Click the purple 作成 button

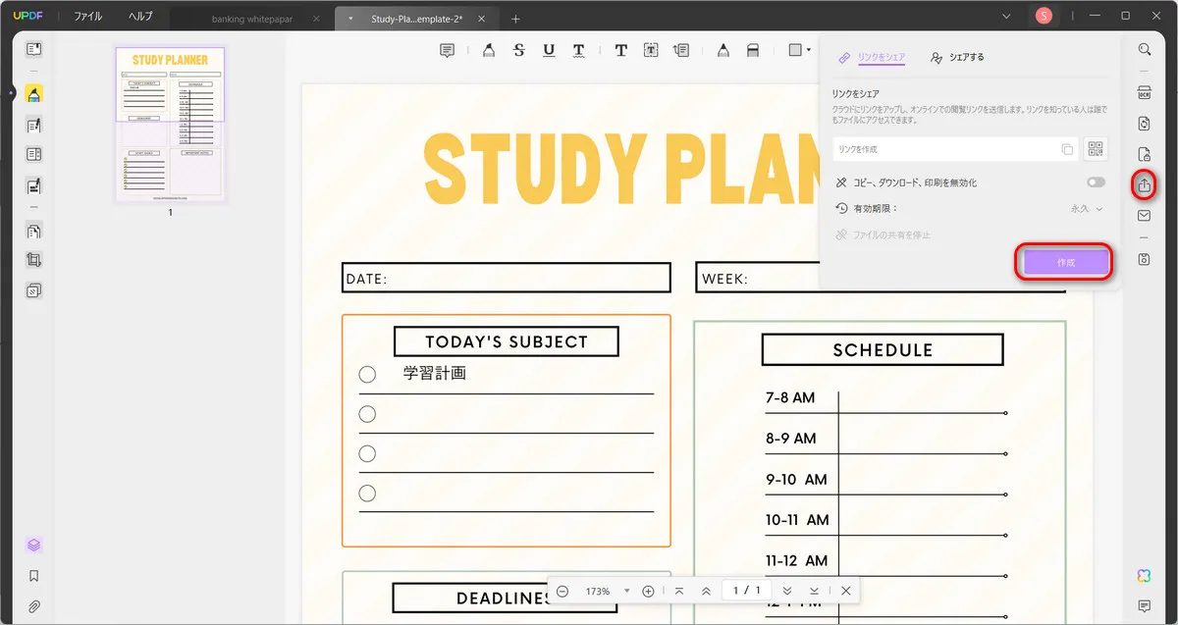(x=1066, y=263)
